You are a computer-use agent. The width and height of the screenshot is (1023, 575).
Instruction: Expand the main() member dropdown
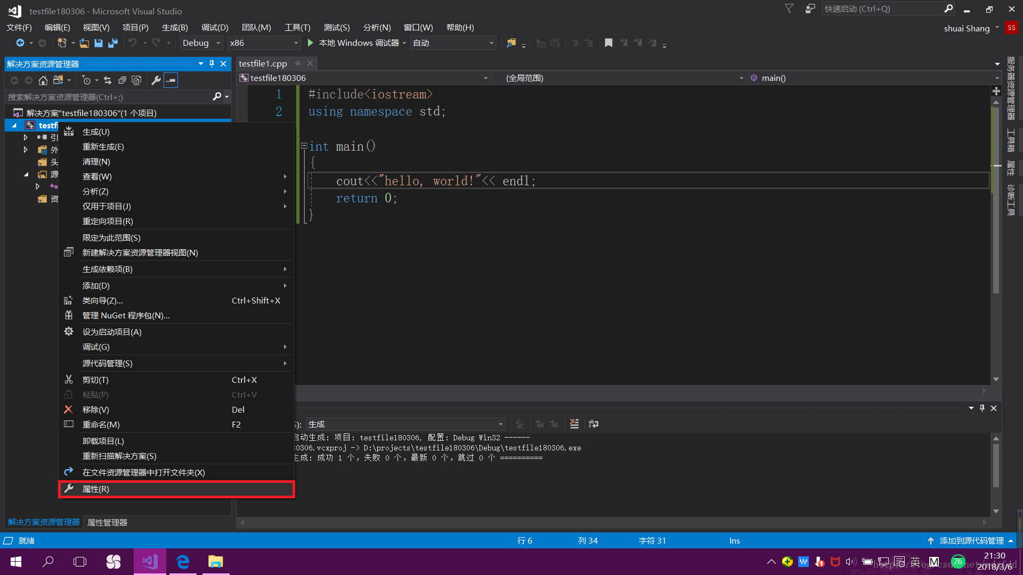coord(997,78)
